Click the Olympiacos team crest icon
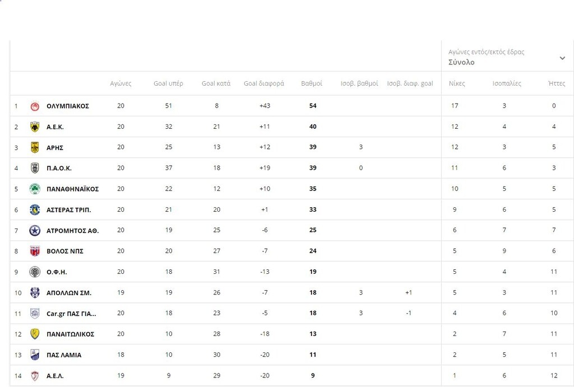The image size is (574, 387). [x=35, y=106]
